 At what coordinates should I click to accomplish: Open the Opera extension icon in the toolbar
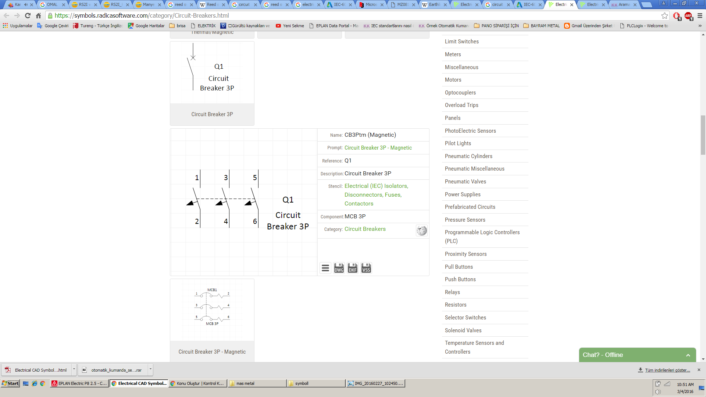[677, 16]
